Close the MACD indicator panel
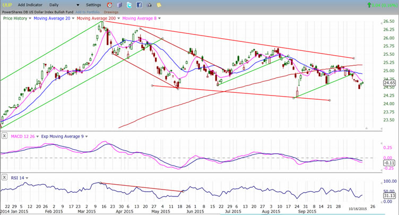The height and width of the screenshot is (215, 399). pyautogui.click(x=4, y=136)
